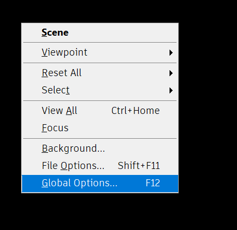Expand the Viewpoint submenu arrow
Image resolution: width=237 pixels, height=230 pixels.
pyautogui.click(x=171, y=53)
